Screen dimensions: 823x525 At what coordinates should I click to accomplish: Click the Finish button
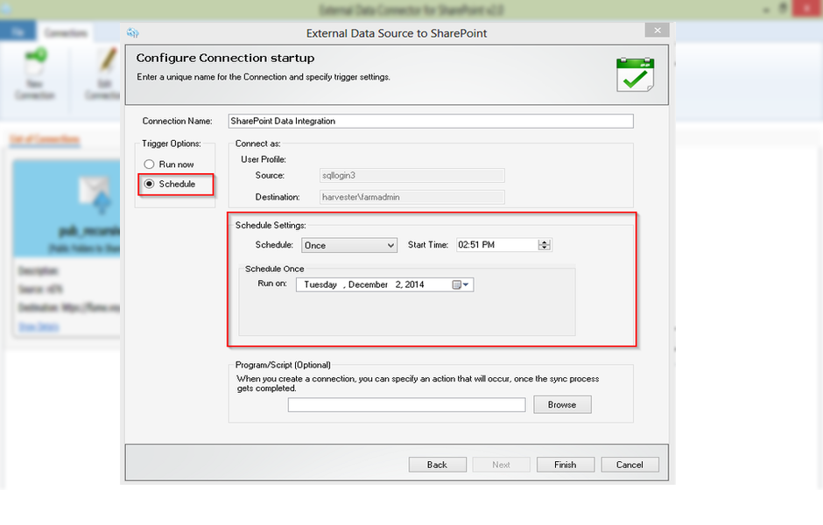(x=566, y=465)
